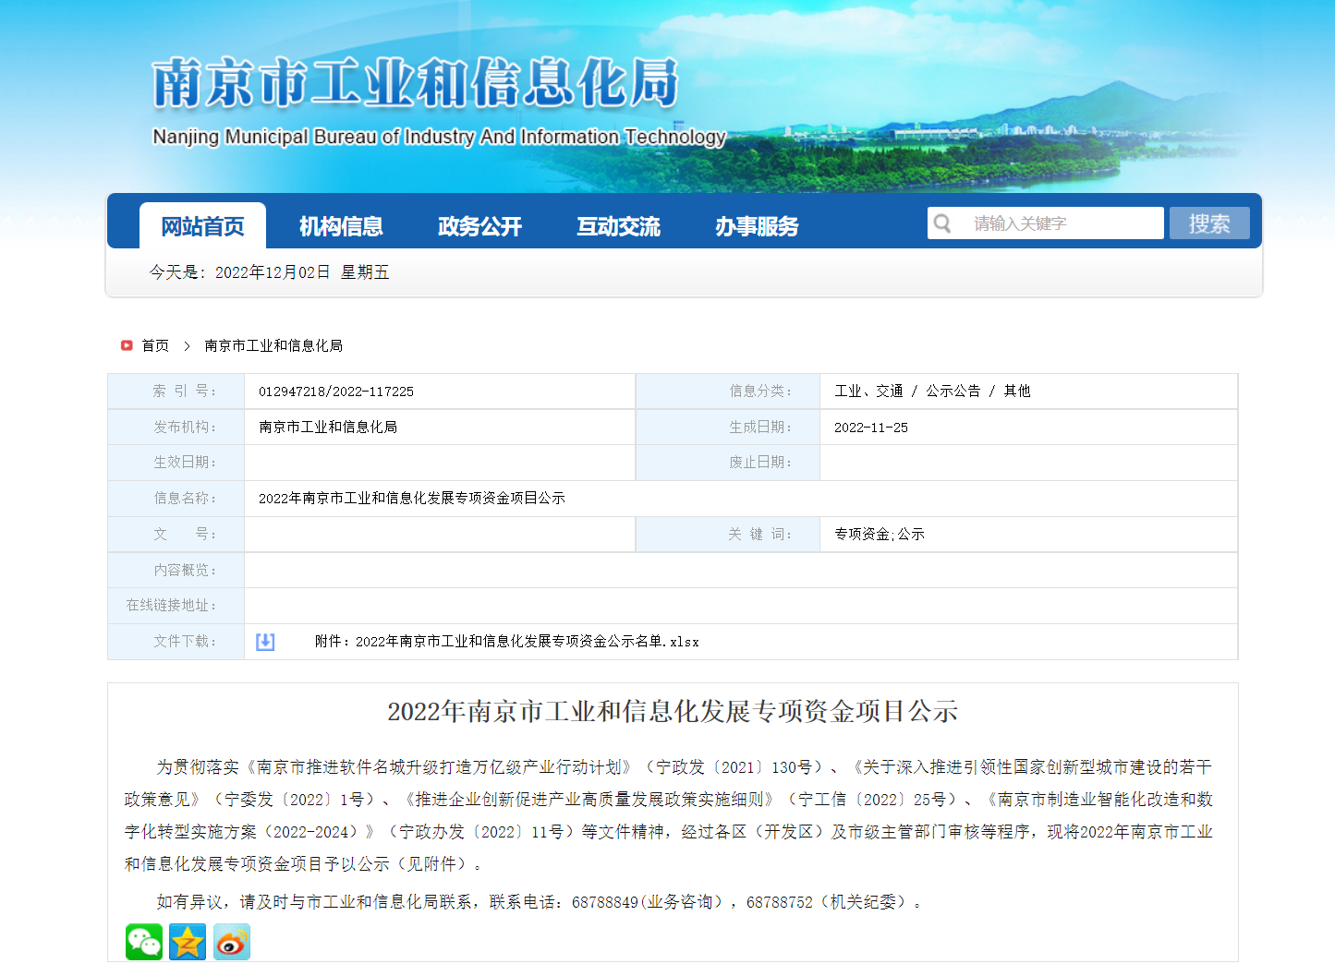Open the 办事服务 menu
The height and width of the screenshot is (976, 1335).
click(757, 226)
